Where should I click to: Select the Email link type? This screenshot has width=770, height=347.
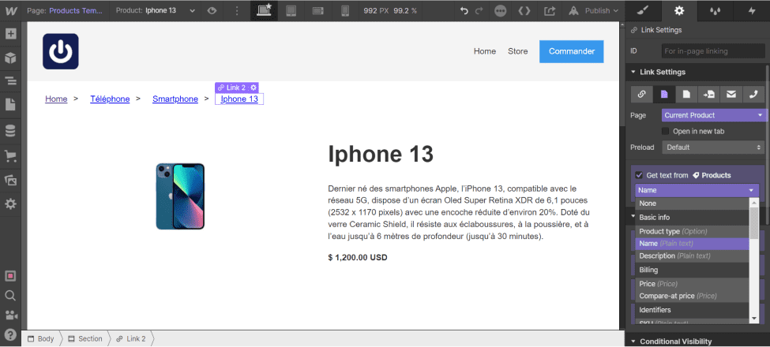[x=731, y=94]
